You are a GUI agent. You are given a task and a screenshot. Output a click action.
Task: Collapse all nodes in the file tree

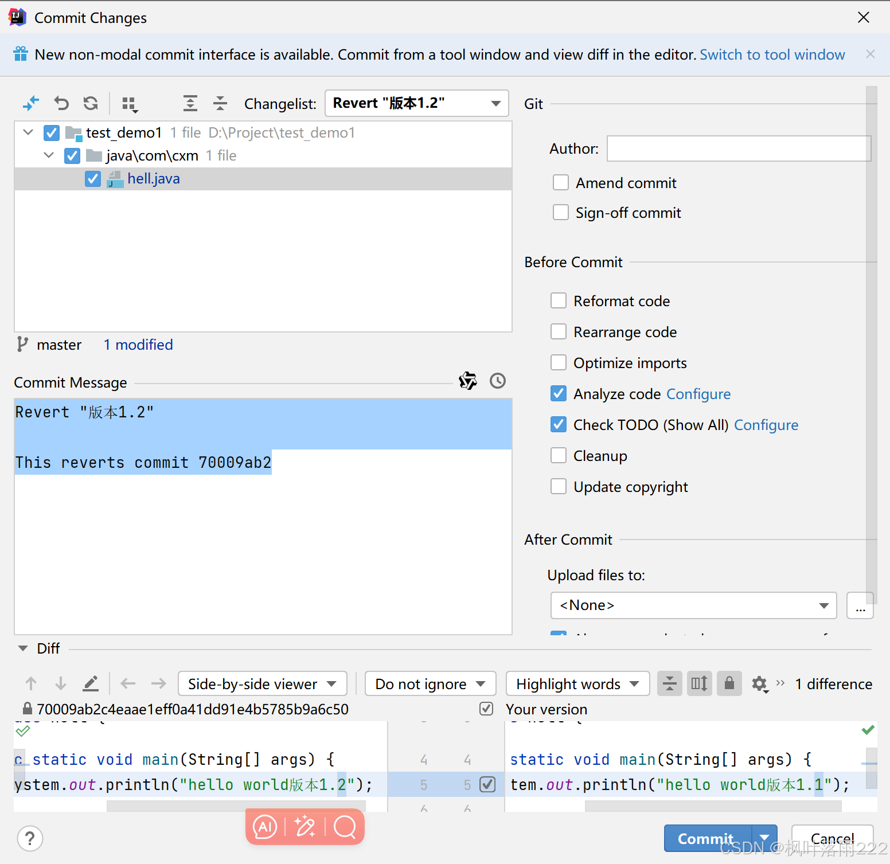[220, 104]
